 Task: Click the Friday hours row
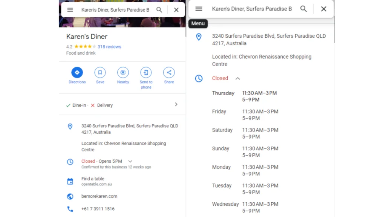(x=245, y=115)
